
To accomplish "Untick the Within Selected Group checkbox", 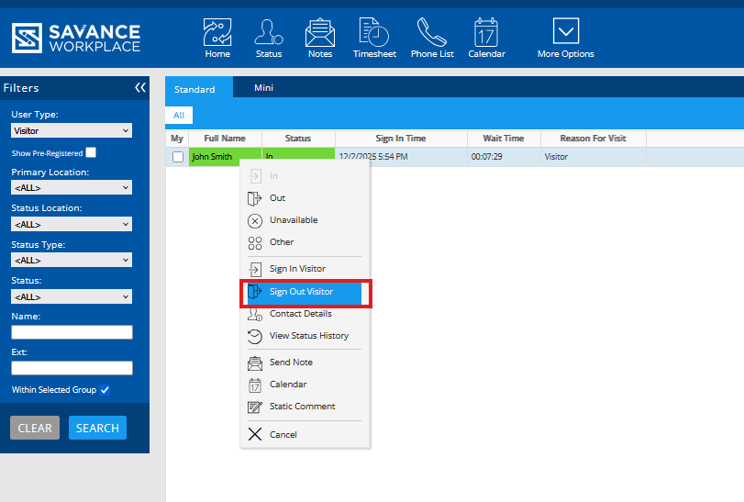I will click(x=105, y=389).
